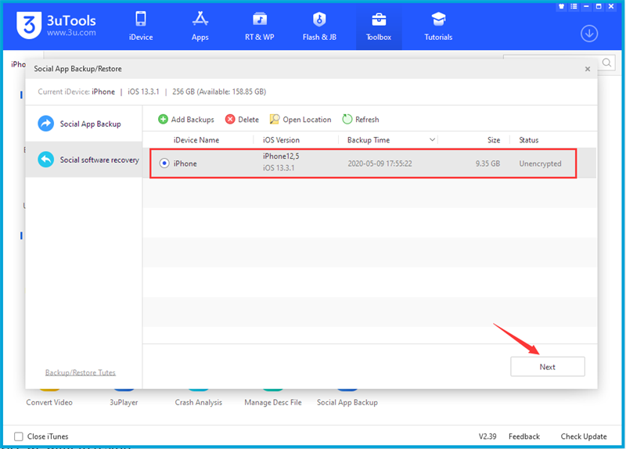Open Crash Analysis tool

(x=199, y=402)
